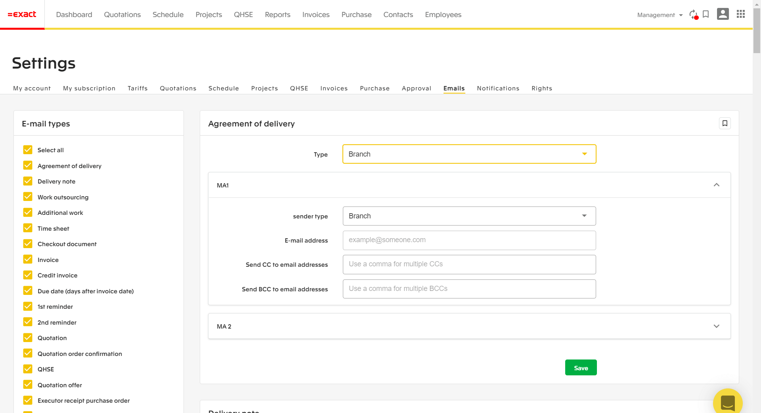Open Quotations in main navigation
The height and width of the screenshot is (413, 761).
click(122, 15)
